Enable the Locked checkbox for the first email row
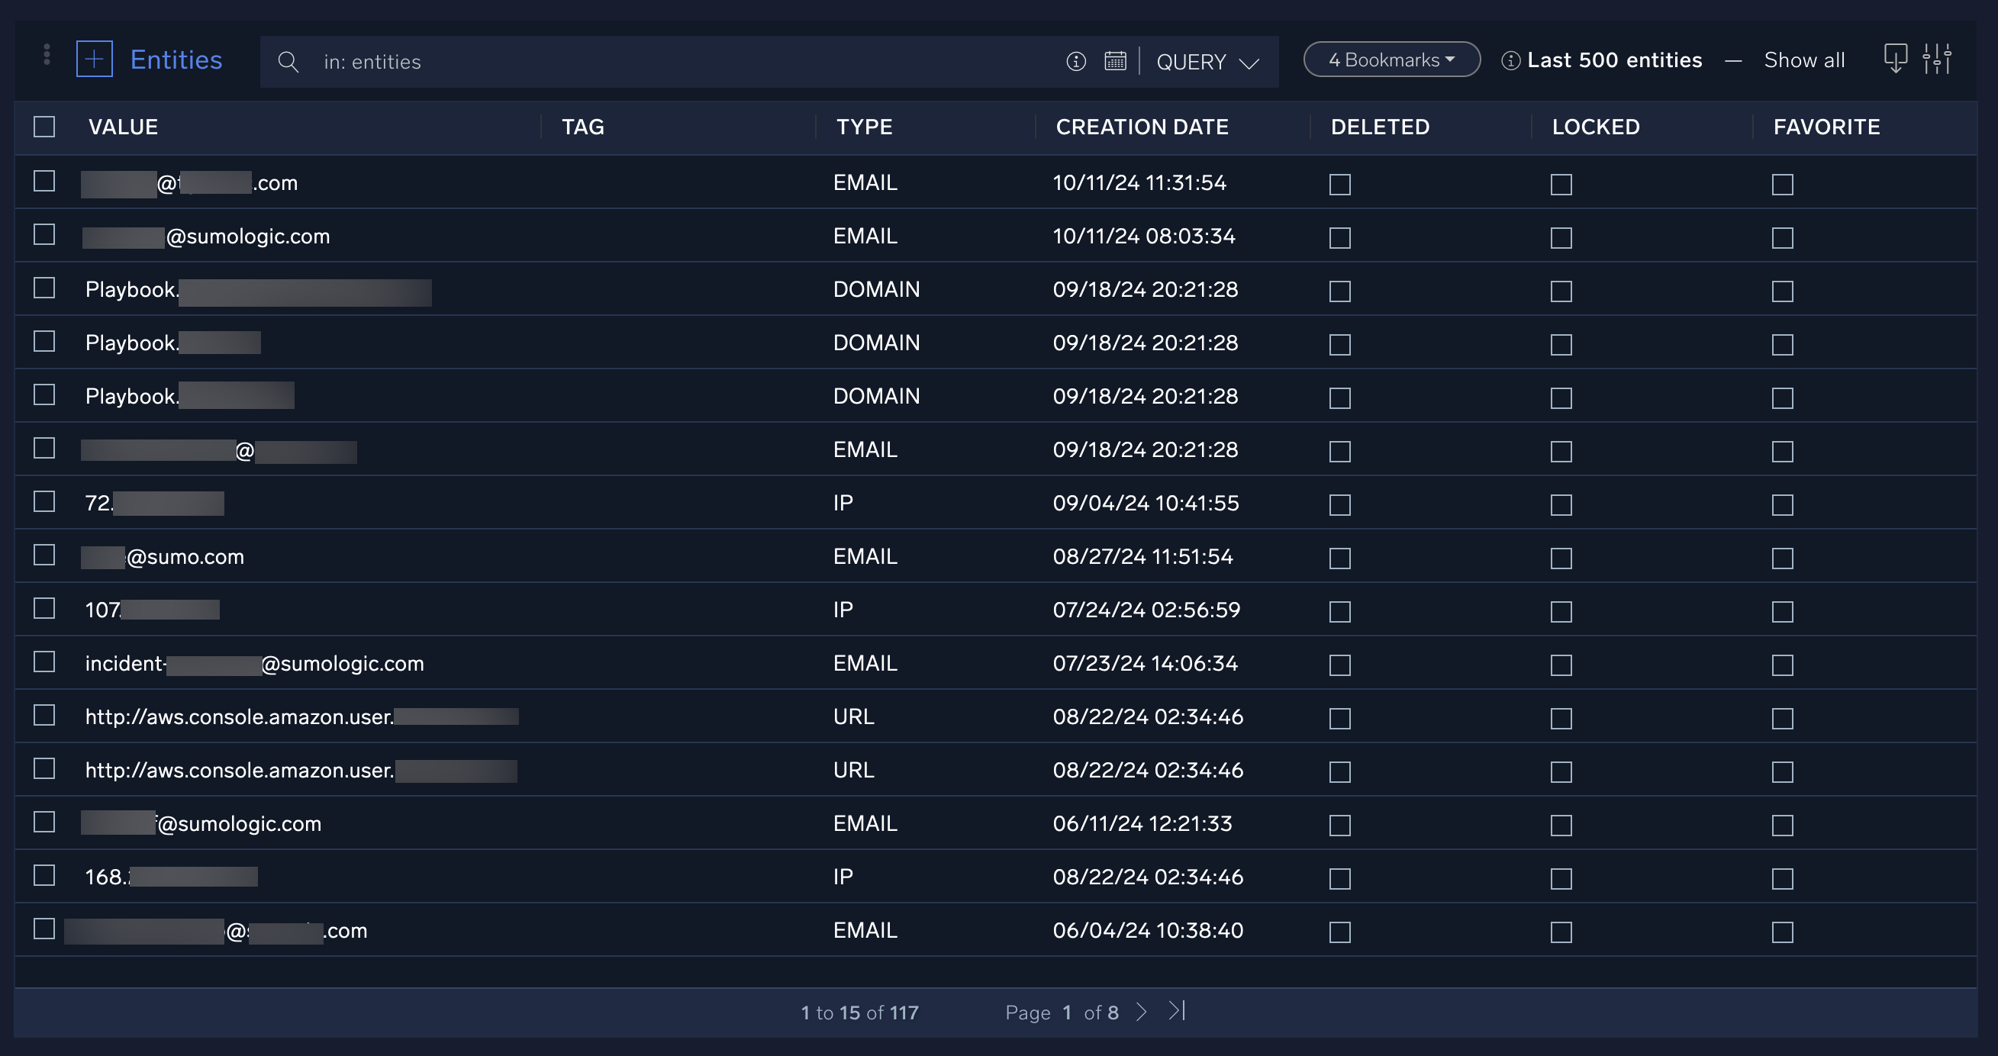Screen dimensions: 1998x1056 click(1560, 185)
